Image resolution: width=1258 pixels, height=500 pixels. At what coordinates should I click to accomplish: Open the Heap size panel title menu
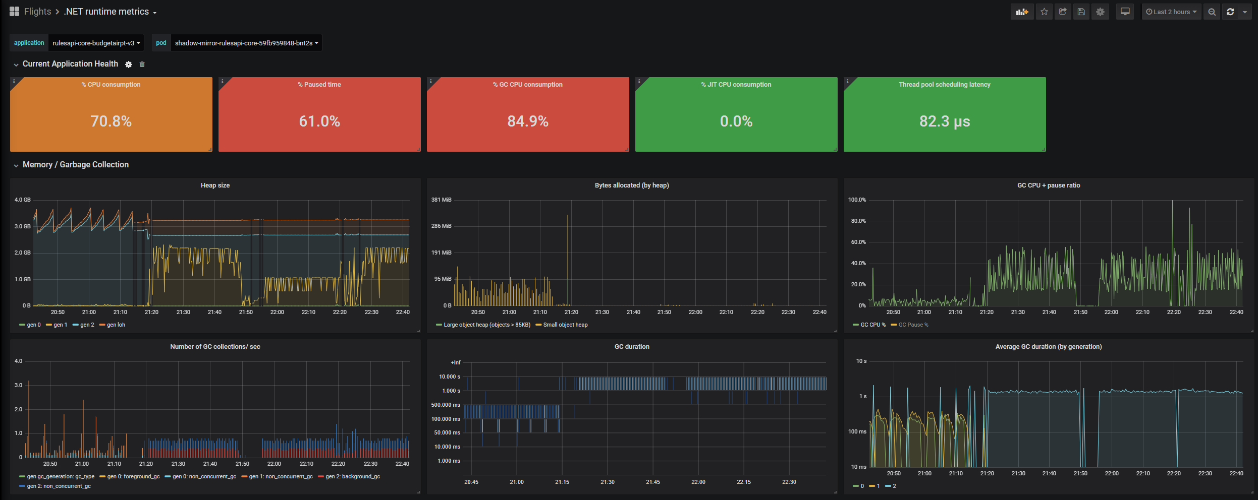215,185
